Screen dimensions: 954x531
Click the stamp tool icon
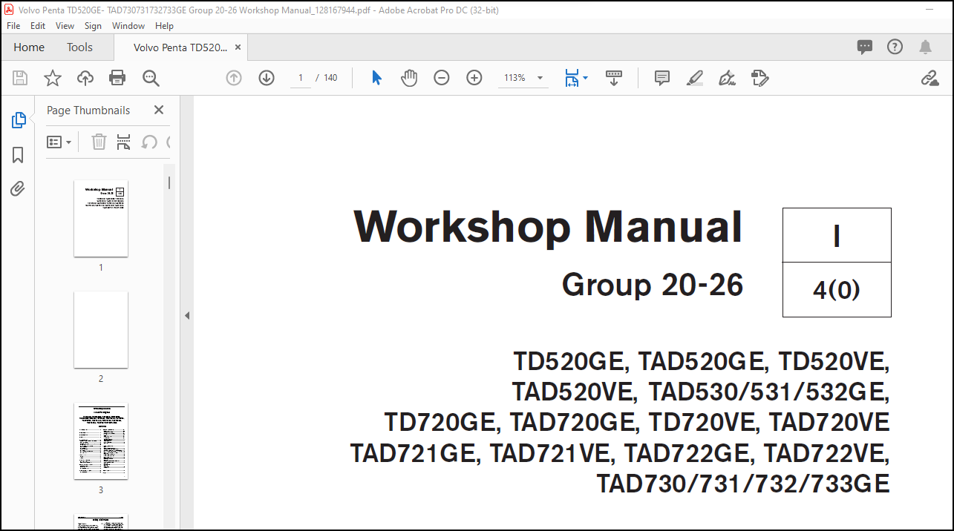[x=759, y=78]
